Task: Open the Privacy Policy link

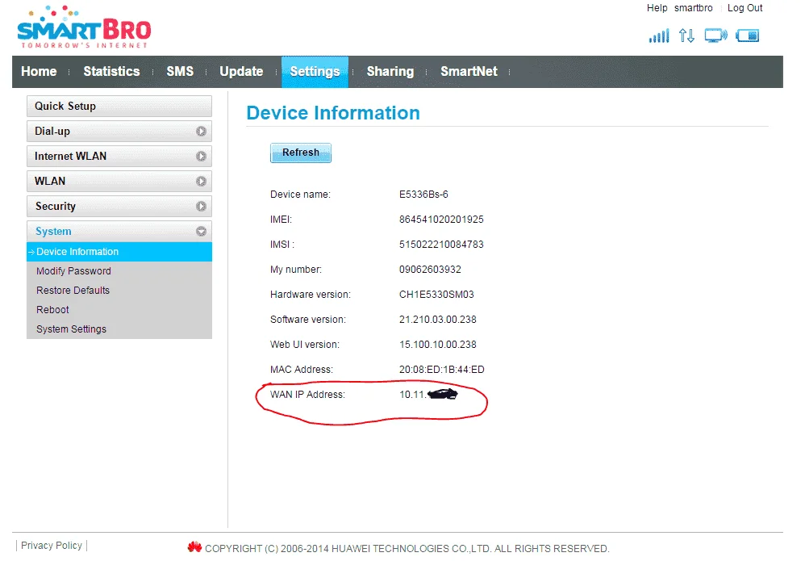Action: 52,545
